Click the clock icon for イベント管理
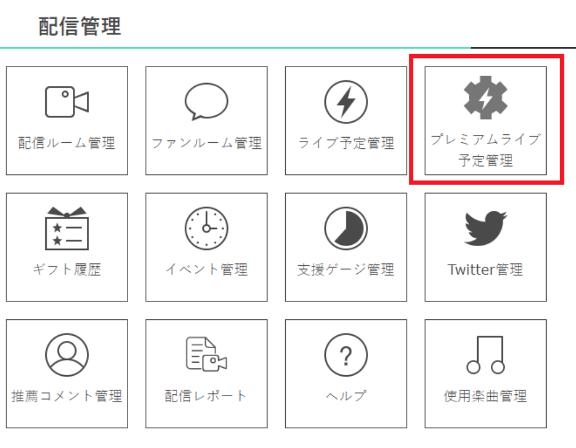 (x=207, y=228)
